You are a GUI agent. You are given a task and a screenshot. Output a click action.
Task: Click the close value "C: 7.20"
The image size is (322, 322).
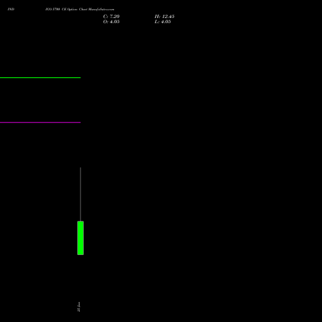[x=111, y=17]
